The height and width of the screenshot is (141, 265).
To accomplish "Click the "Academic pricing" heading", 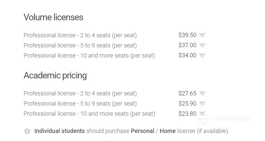I will [x=55, y=75].
